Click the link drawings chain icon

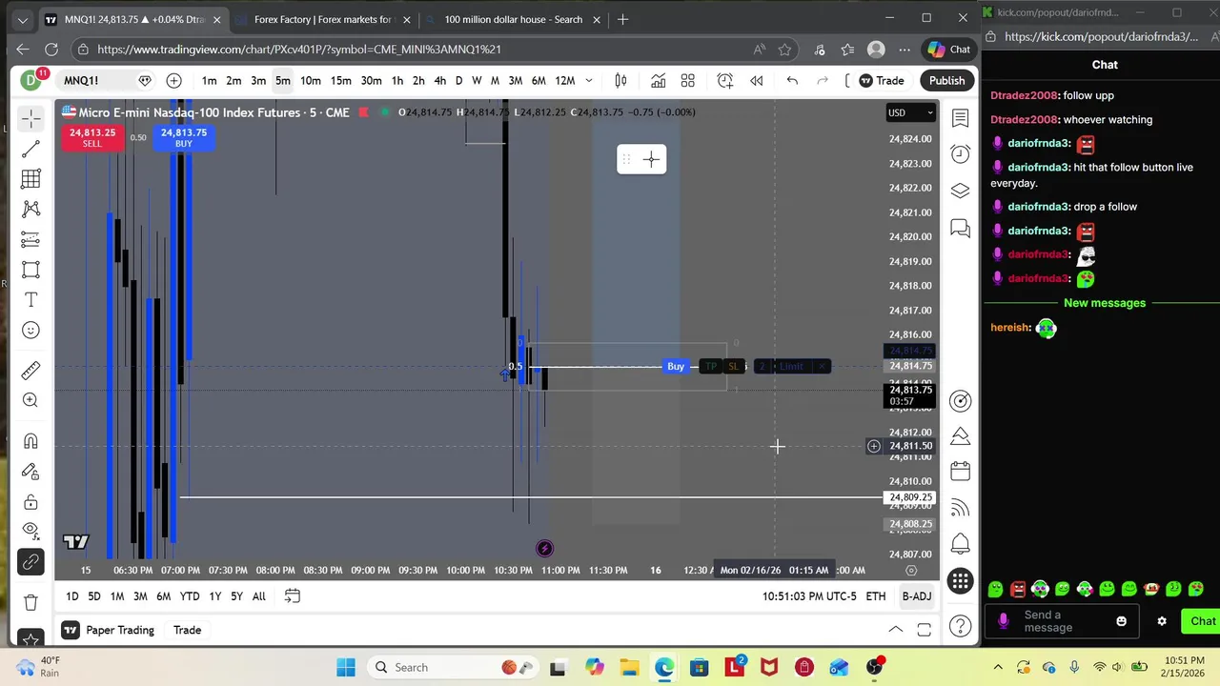[30, 562]
